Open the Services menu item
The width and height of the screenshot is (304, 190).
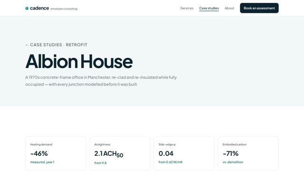pyautogui.click(x=187, y=8)
